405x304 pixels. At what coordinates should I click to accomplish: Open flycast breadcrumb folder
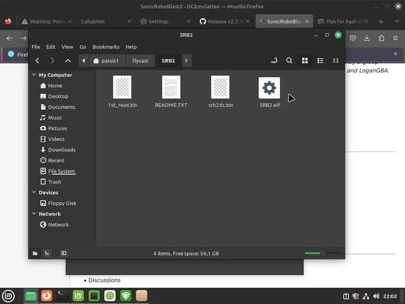pyautogui.click(x=140, y=61)
